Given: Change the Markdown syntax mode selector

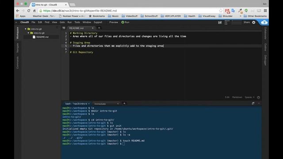Looking at the screenshot, I should [237, 97].
